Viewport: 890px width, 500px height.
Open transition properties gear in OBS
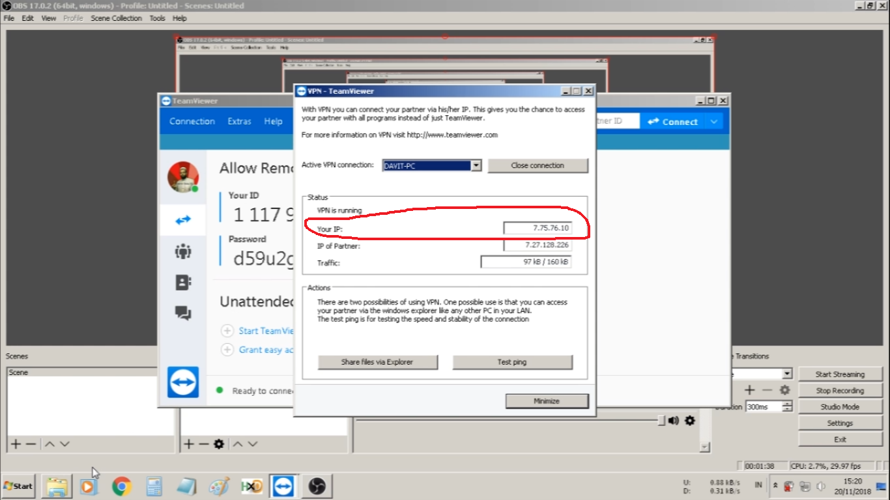[785, 390]
